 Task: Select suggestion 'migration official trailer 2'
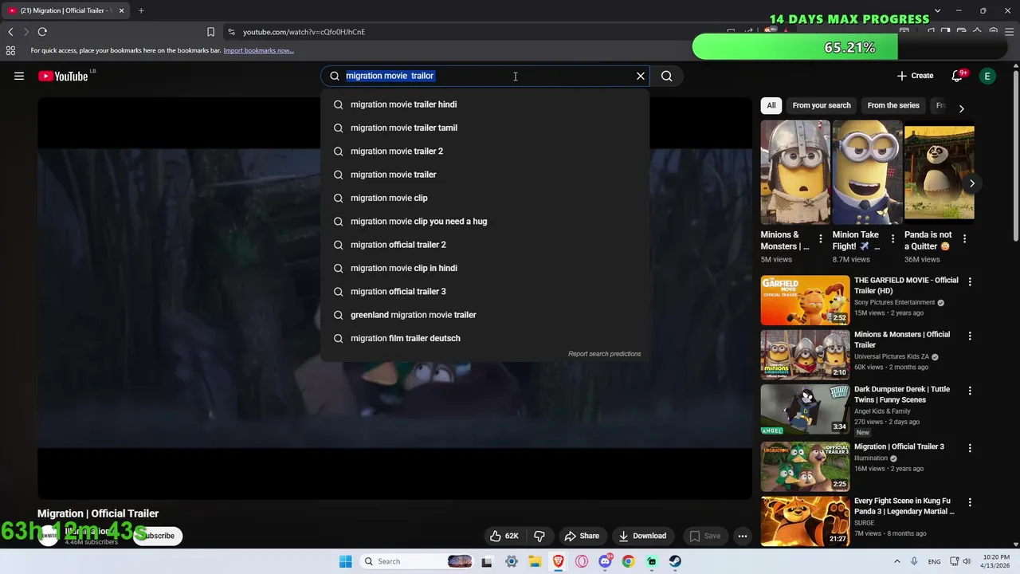(484, 245)
